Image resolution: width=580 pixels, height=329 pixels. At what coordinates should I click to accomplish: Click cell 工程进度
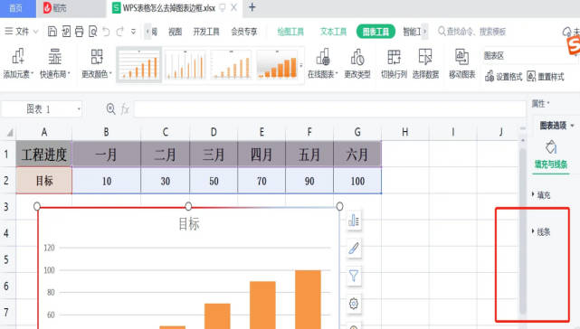click(x=44, y=154)
